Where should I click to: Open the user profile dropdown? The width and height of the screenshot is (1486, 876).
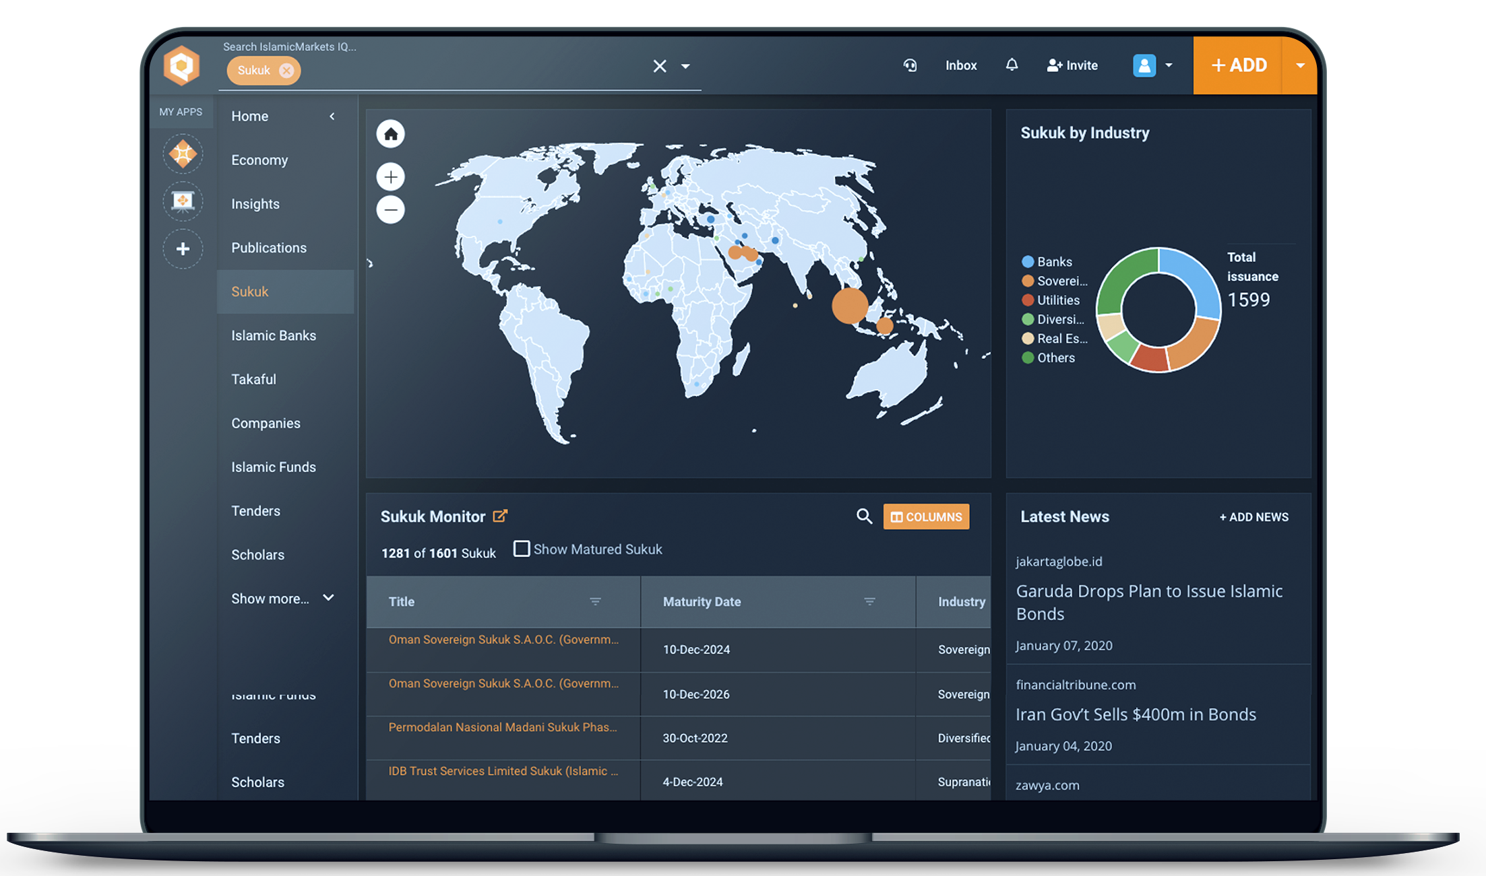1153,65
